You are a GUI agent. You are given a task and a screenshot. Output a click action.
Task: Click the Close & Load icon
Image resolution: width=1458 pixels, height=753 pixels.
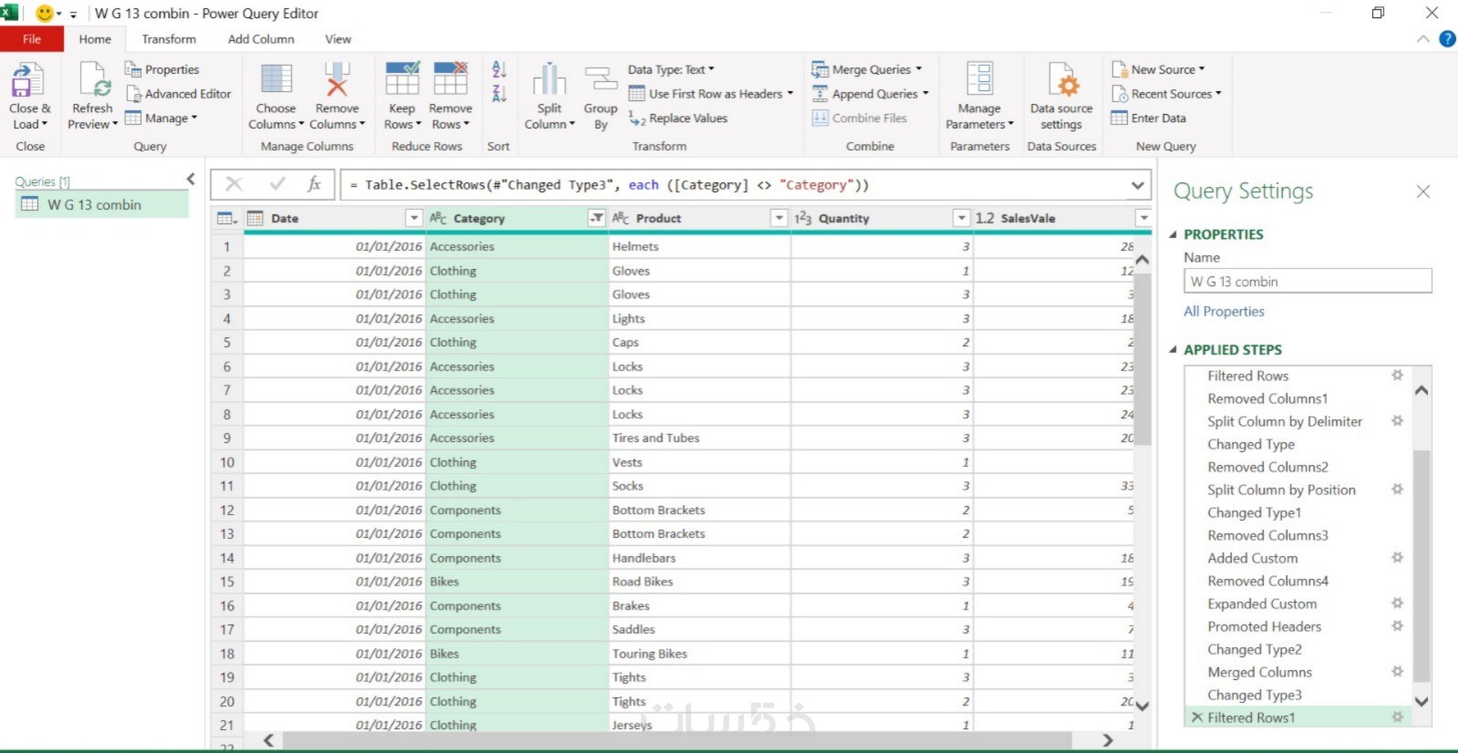[27, 80]
